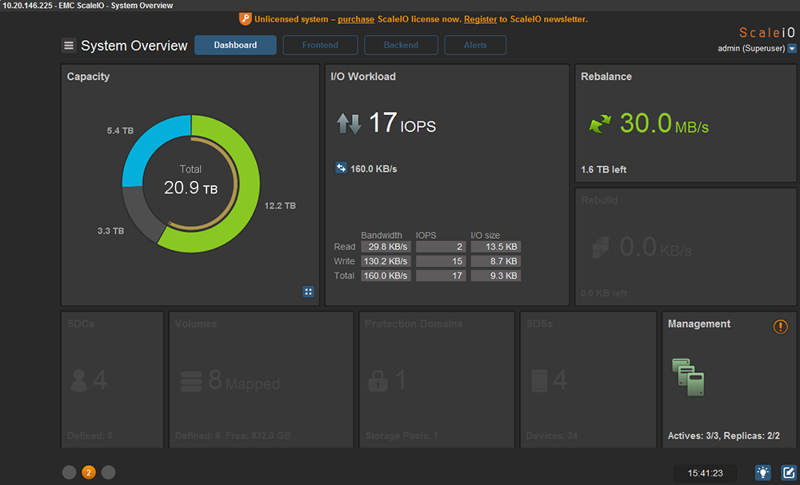This screenshot has height=485, width=800.
Task: Click the green Management servers icon
Action: (x=688, y=377)
